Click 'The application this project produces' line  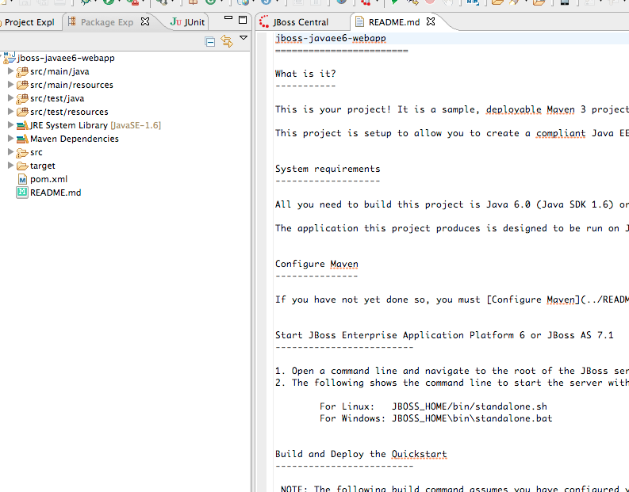452,228
